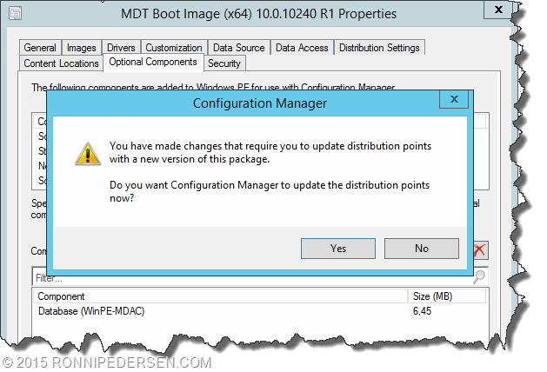Open the Distribution Settings tab

point(379,48)
